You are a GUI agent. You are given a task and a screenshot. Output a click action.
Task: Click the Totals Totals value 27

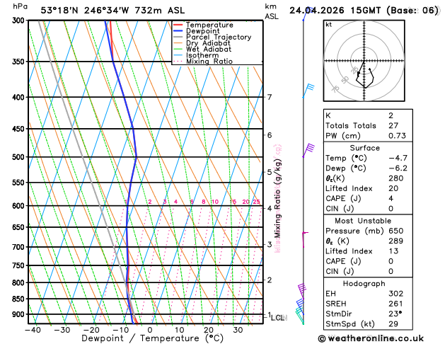(x=393, y=125)
